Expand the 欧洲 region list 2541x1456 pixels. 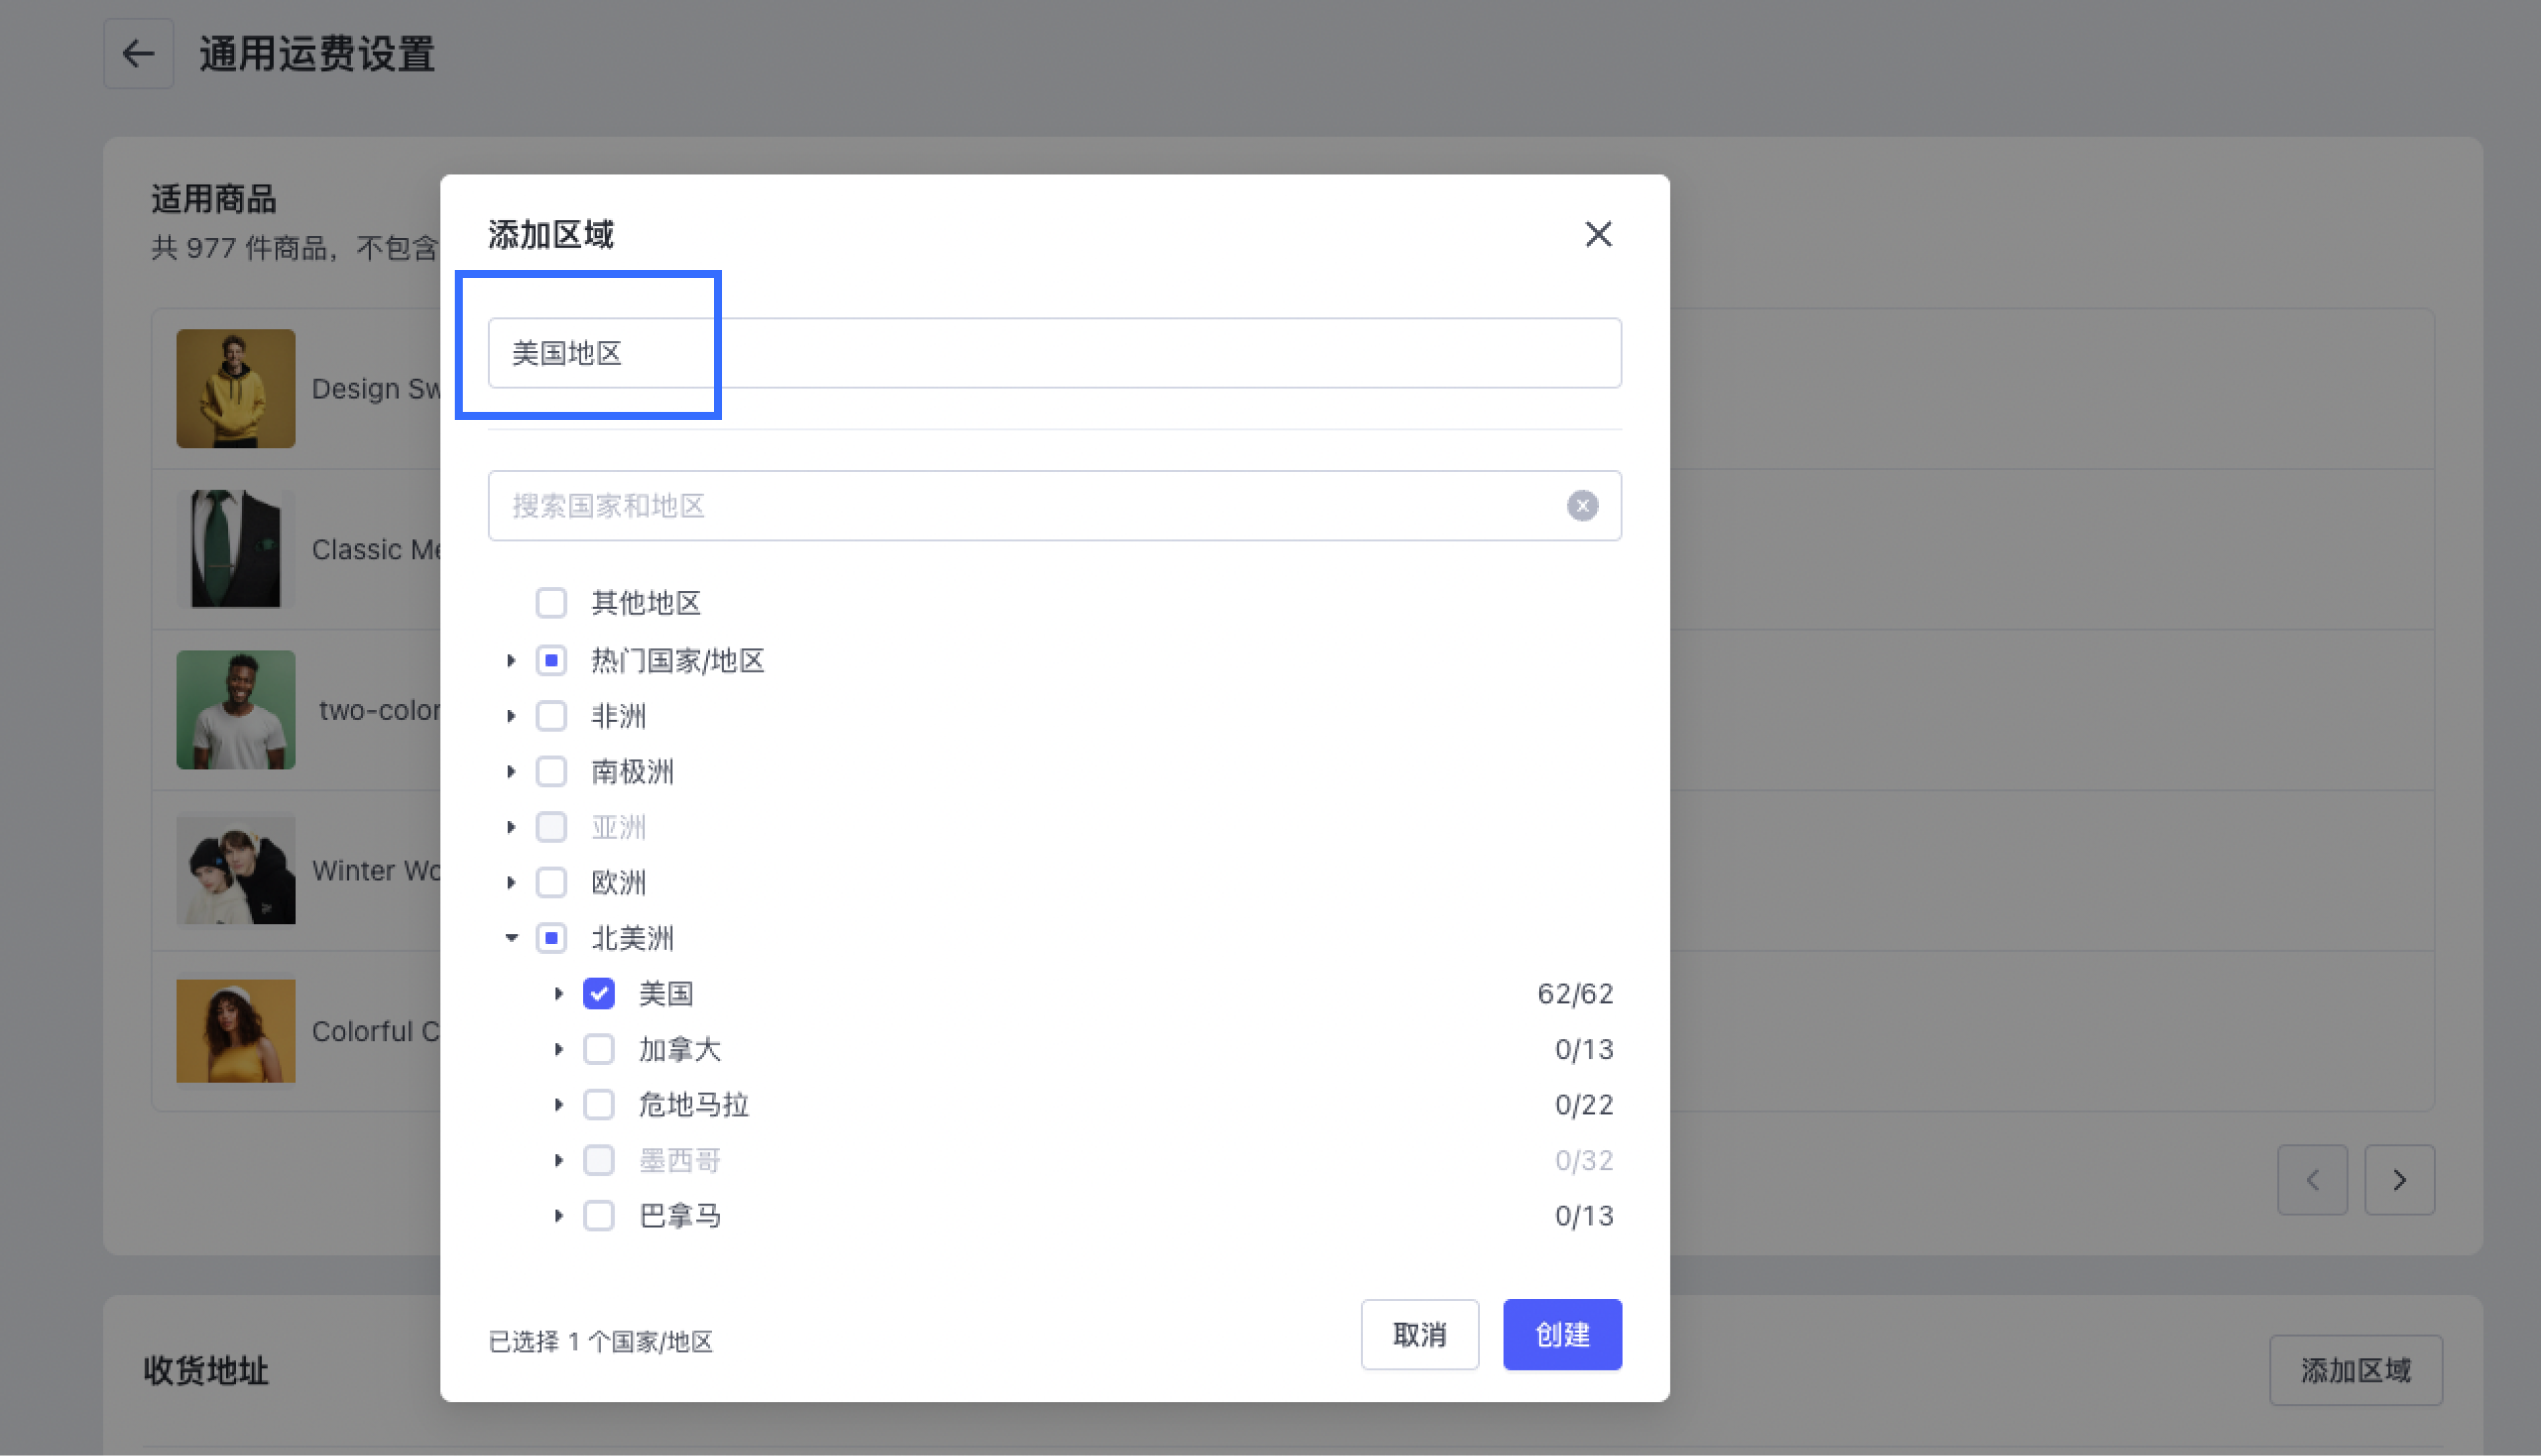pyautogui.click(x=511, y=882)
